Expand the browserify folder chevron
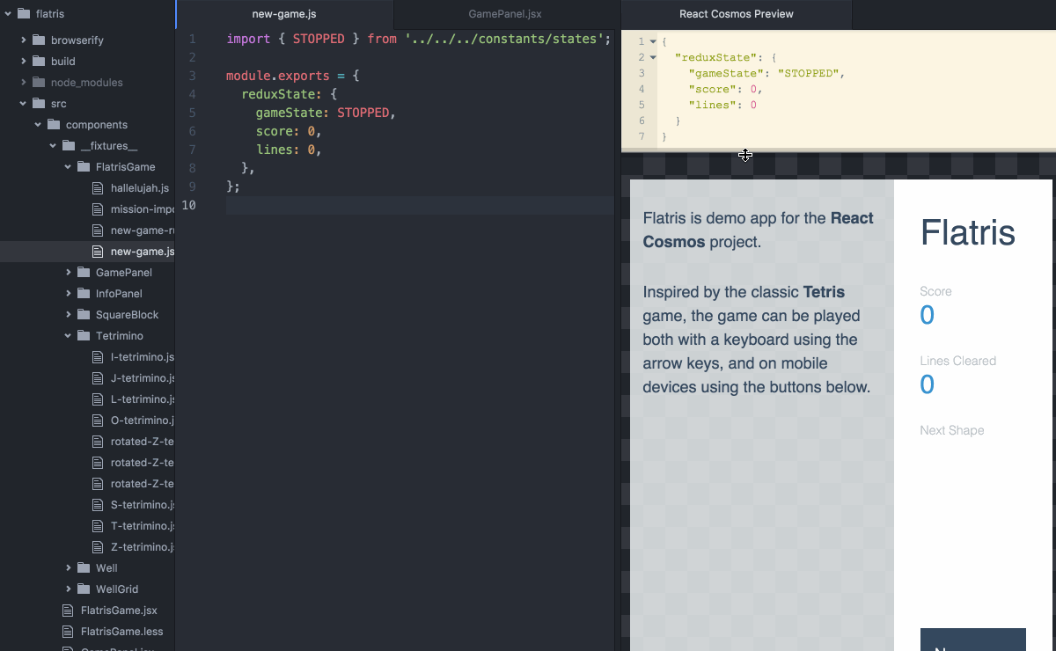1056x651 pixels. pos(24,40)
